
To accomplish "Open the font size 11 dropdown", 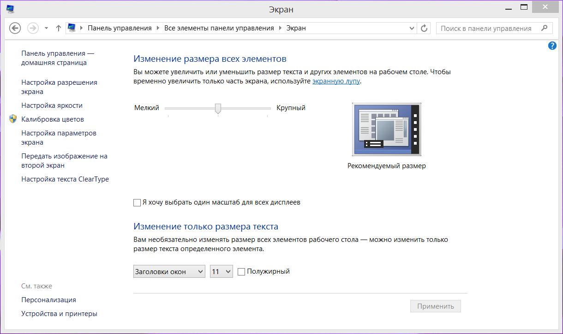I will [221, 272].
